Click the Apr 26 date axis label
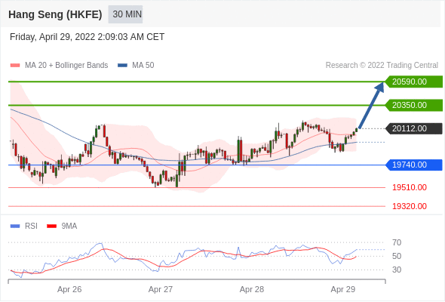The width and height of the screenshot is (445, 302). [x=69, y=289]
